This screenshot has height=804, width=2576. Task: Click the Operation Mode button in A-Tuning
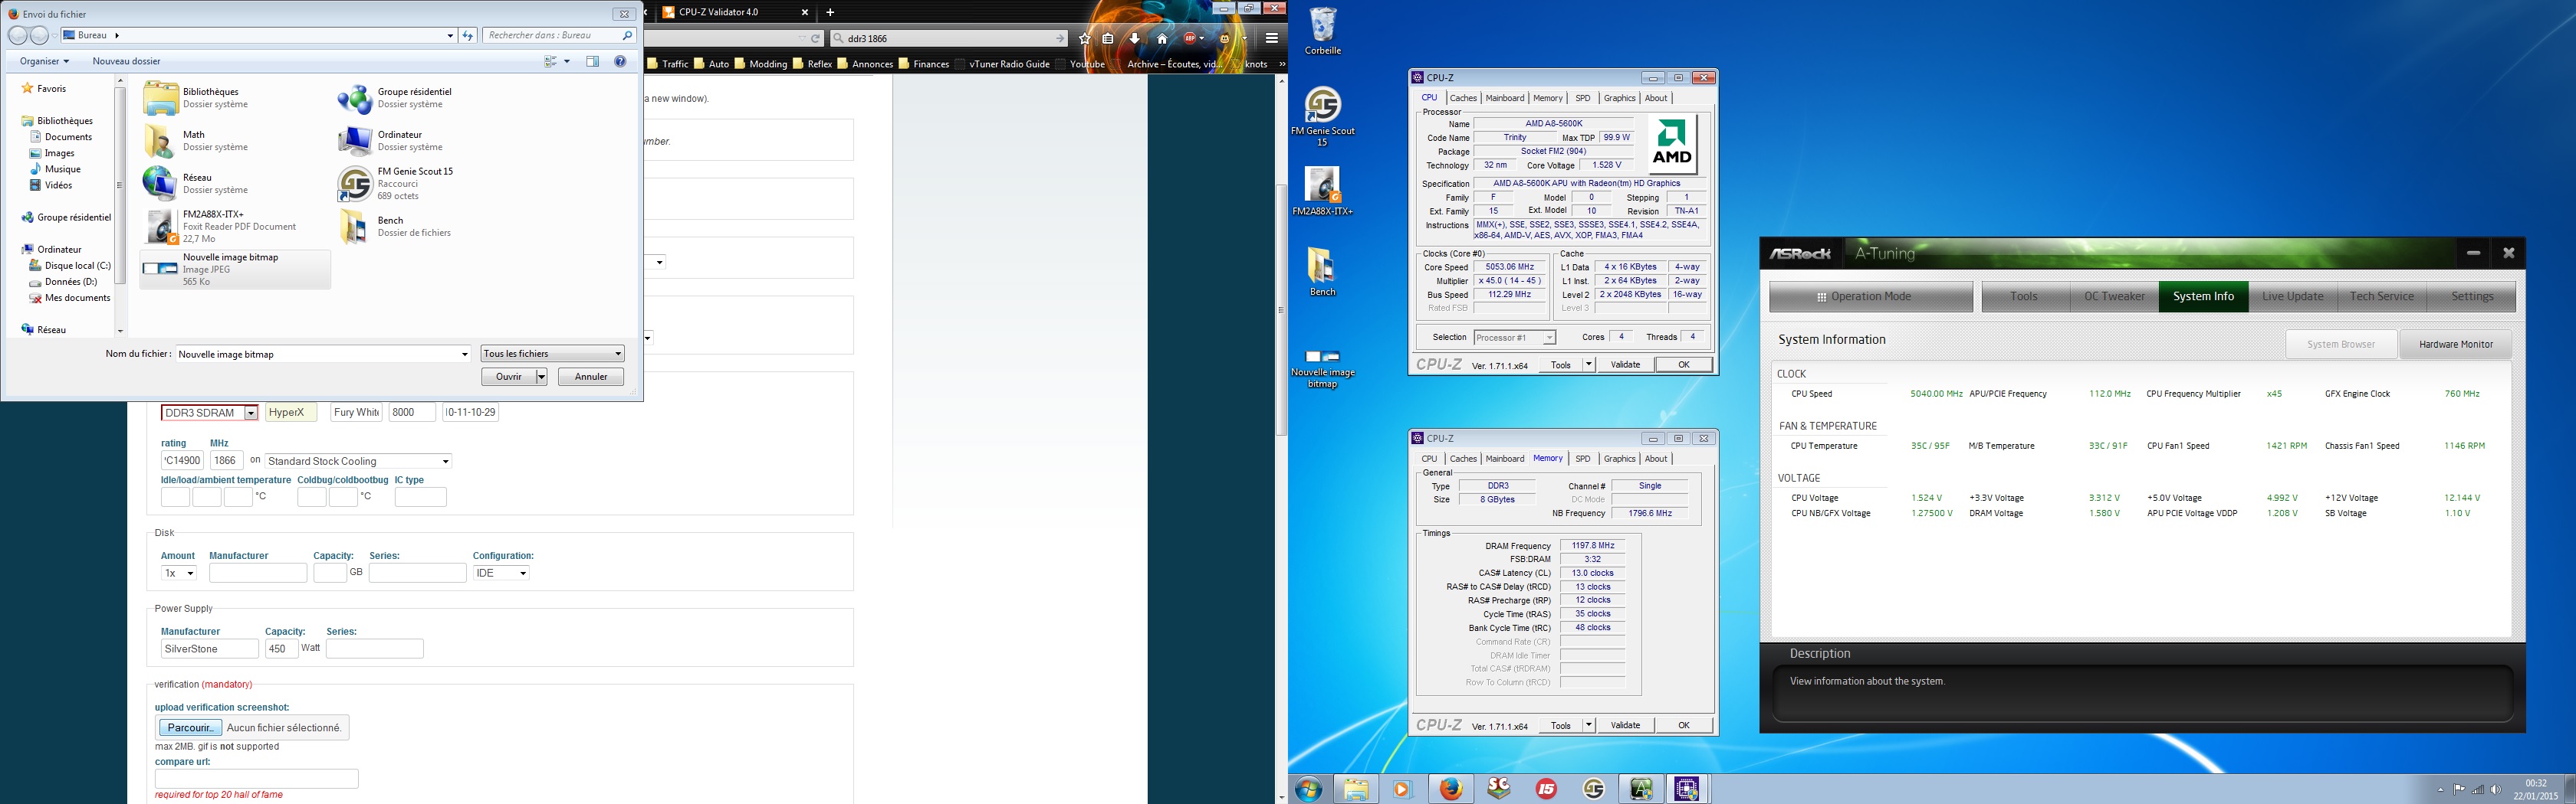[x=1870, y=296]
